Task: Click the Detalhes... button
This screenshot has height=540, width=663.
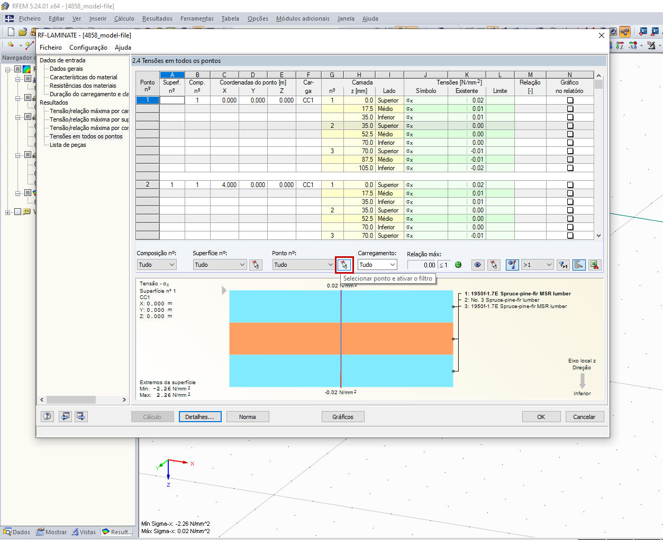Action: [x=200, y=417]
